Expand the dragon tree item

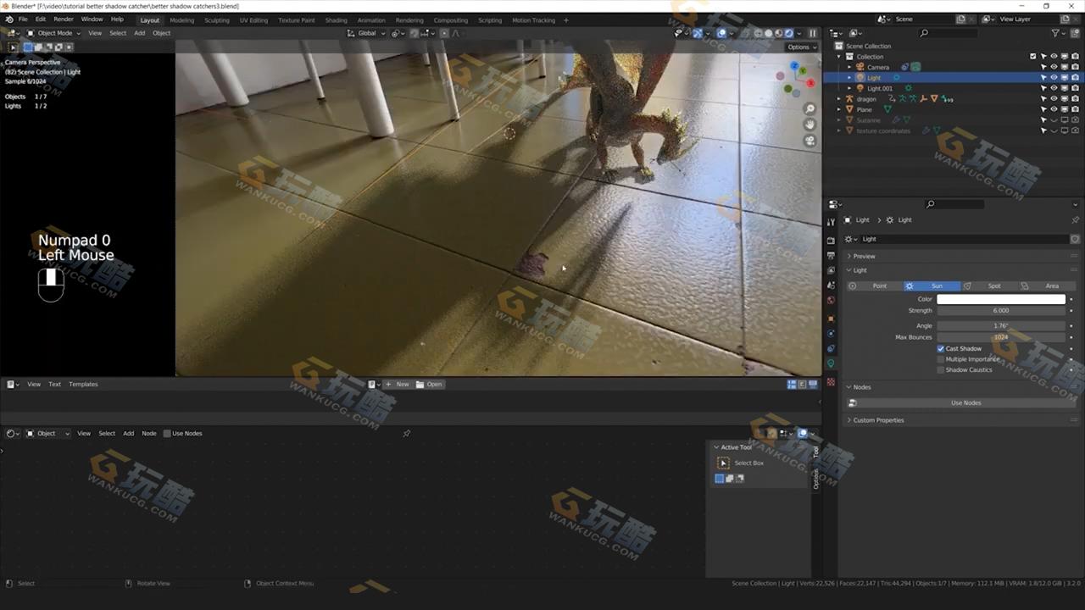[839, 99]
